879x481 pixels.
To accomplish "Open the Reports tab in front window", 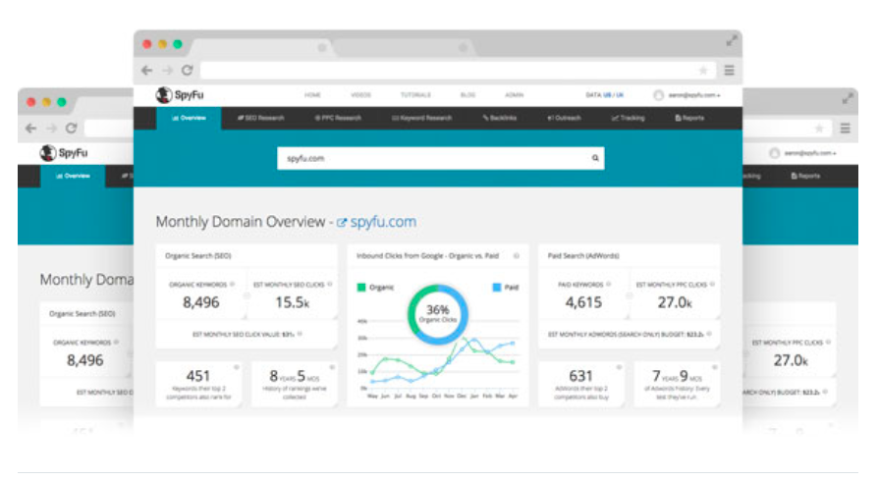I will tap(689, 118).
